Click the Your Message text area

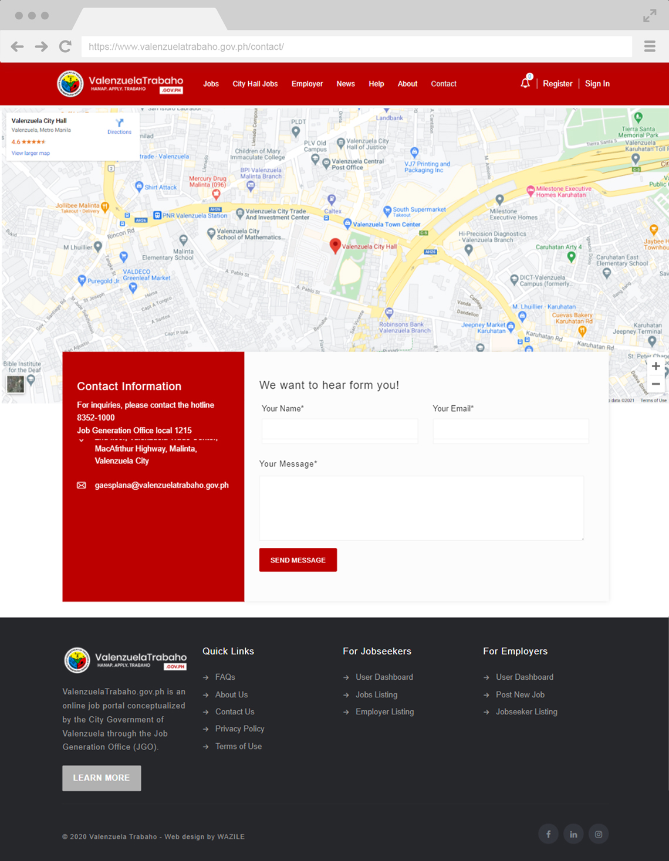(x=421, y=508)
